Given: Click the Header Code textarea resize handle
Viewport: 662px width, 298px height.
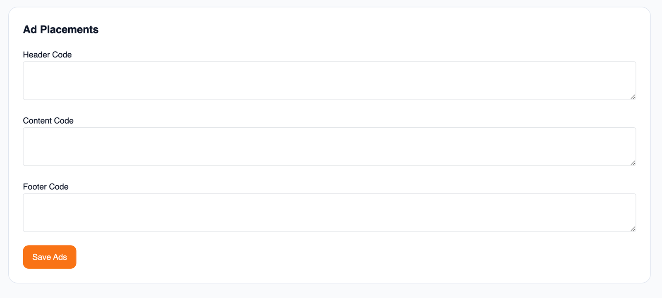Looking at the screenshot, I should tap(633, 97).
